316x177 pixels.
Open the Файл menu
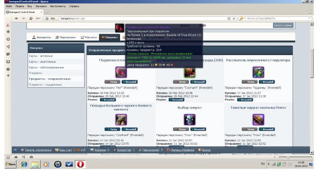[x=9, y=6]
